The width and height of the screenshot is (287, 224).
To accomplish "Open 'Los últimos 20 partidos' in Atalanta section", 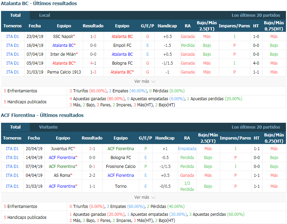I will (x=256, y=15).
